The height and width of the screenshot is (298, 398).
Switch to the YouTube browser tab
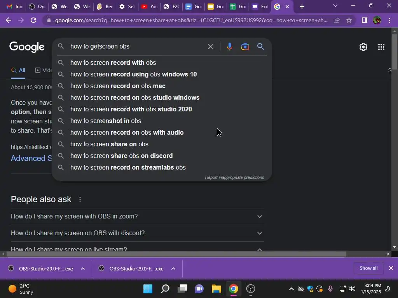149,7
